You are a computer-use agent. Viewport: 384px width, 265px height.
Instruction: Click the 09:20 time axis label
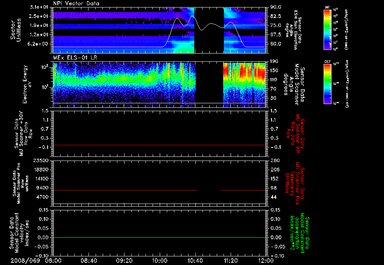tap(124, 261)
